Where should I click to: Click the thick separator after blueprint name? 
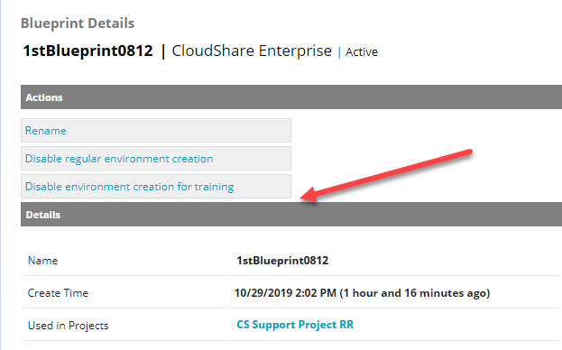(163, 51)
